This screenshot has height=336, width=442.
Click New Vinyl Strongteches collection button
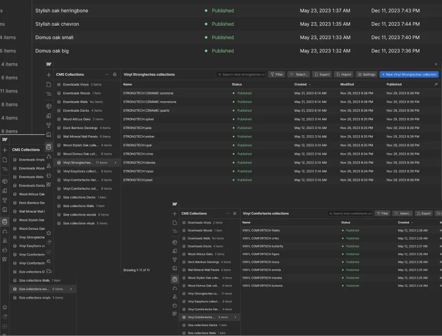[409, 74]
